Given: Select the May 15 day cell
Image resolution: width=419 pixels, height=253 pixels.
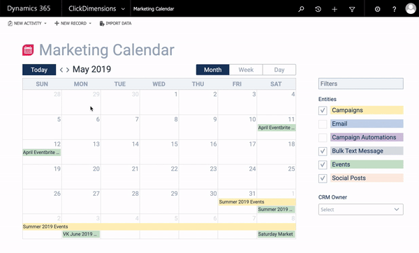Looking at the screenshot, I should point(159,152).
